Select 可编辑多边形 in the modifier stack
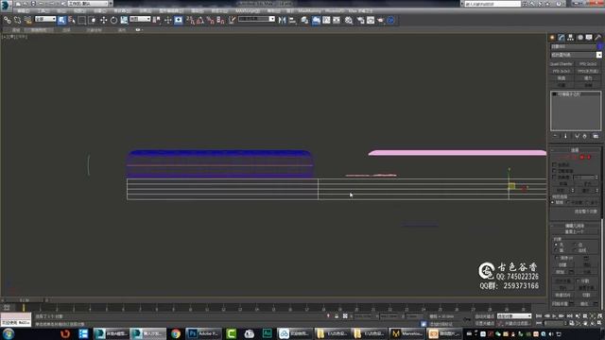This screenshot has height=340, width=605. 568,94
